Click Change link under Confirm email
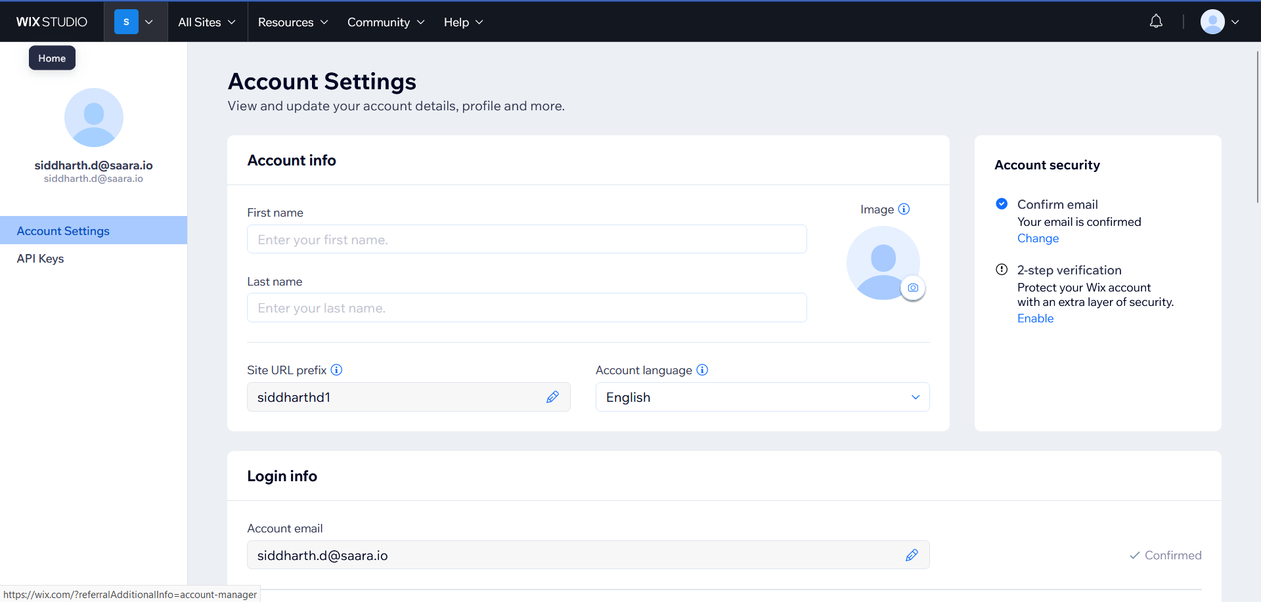 tap(1038, 238)
